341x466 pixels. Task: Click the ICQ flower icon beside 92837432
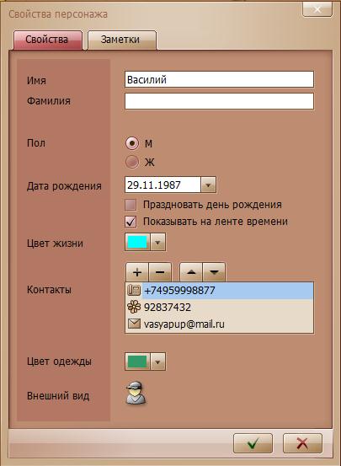tap(134, 307)
